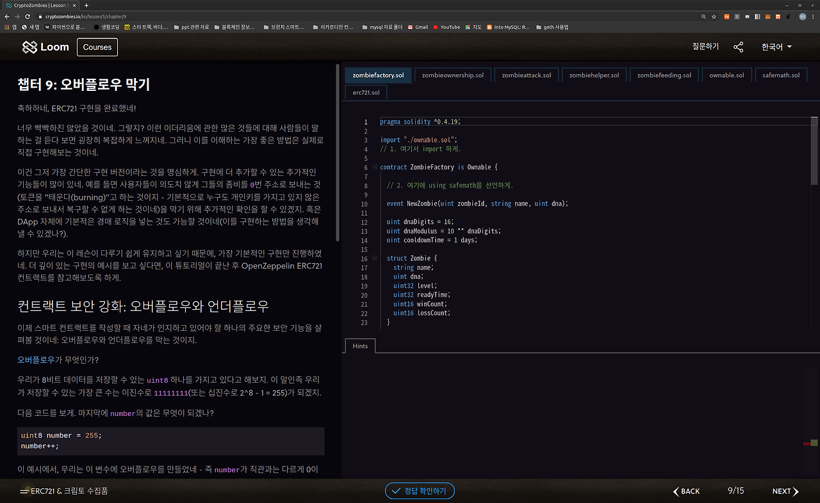Open the share icon in the header

click(739, 47)
